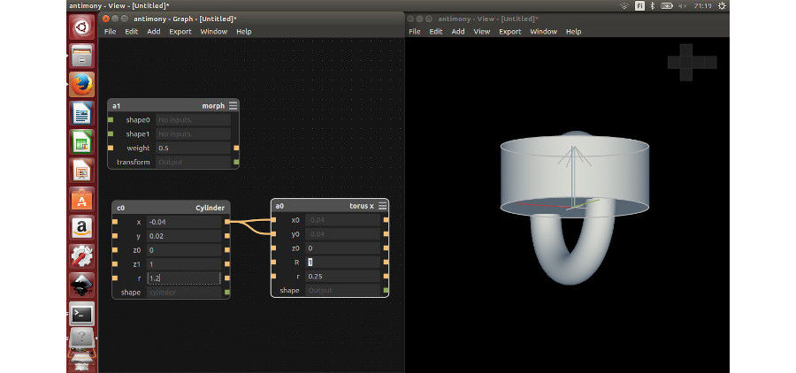796x373 pixels.
Task: Click the x0 input port on torus x node
Action: [273, 220]
